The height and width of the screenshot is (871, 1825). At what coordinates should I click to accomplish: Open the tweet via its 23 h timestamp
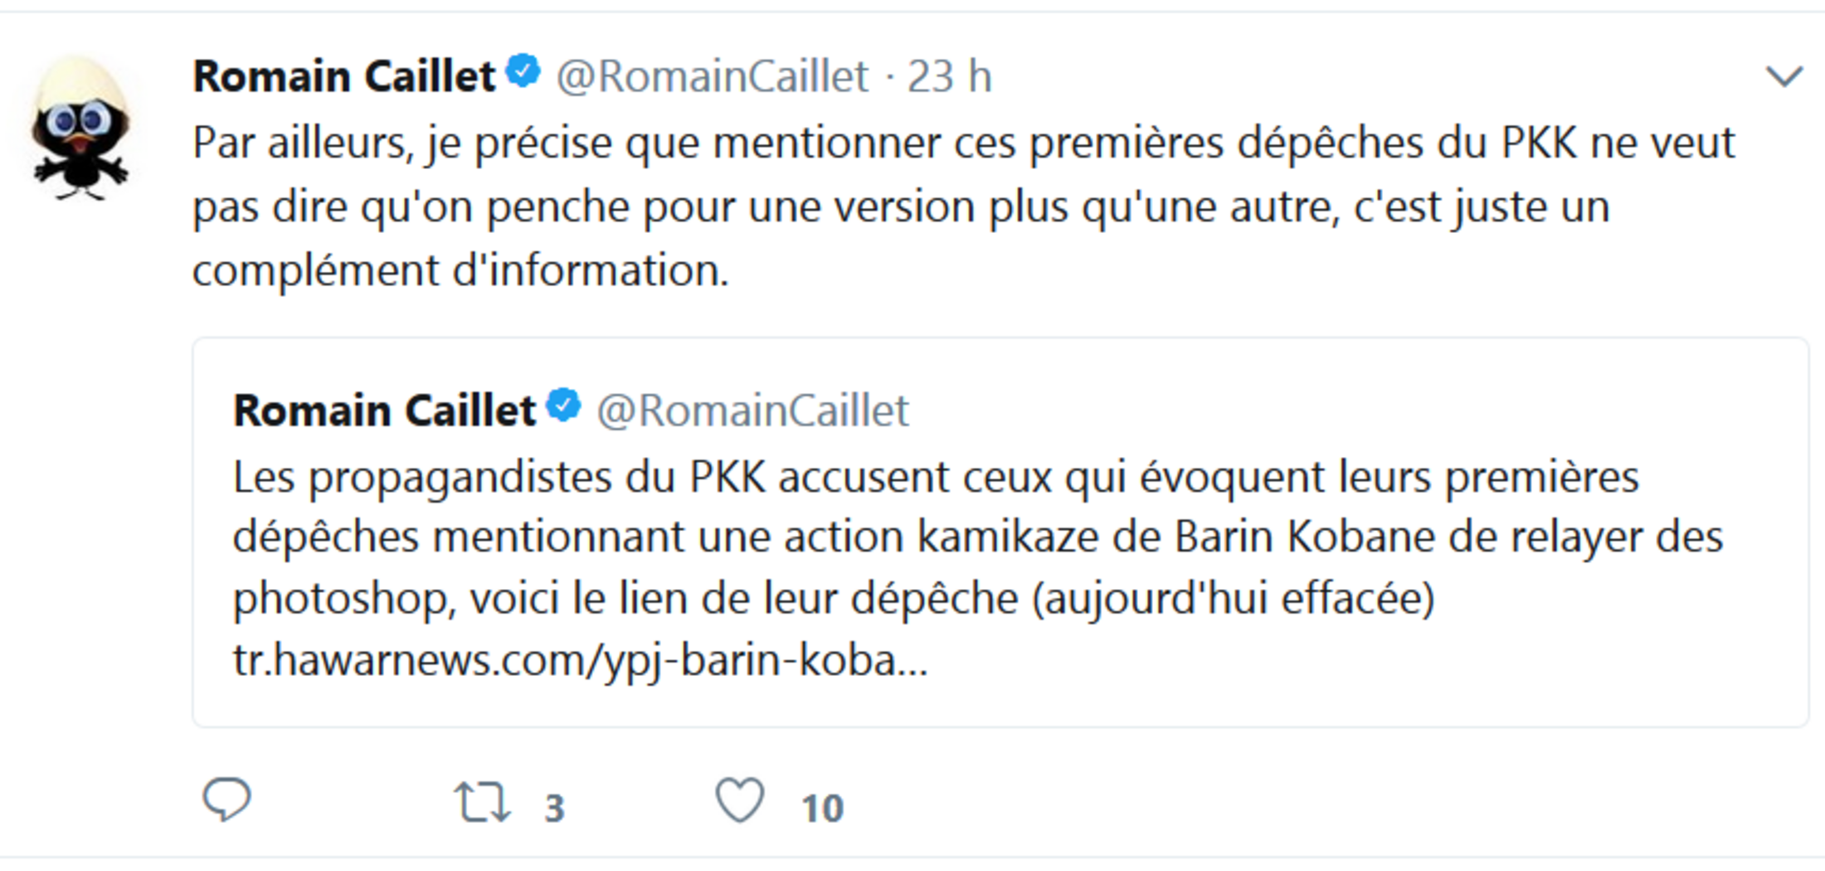coord(949,77)
